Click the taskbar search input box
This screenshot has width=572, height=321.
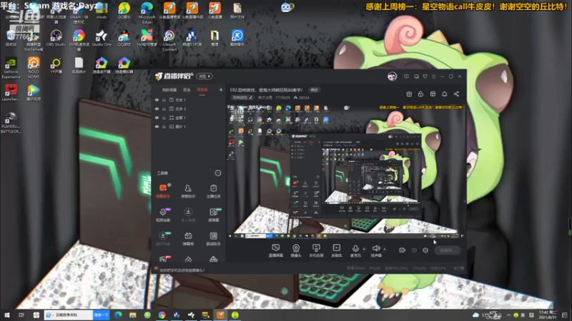click(69, 315)
